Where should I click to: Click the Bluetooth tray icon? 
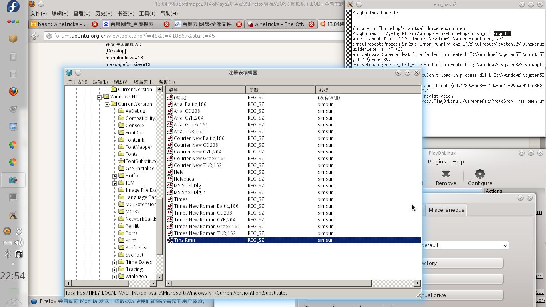coord(7,253)
